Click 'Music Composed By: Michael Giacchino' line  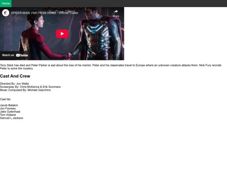tap(26, 90)
